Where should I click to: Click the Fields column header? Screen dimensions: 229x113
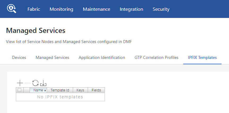96,90
